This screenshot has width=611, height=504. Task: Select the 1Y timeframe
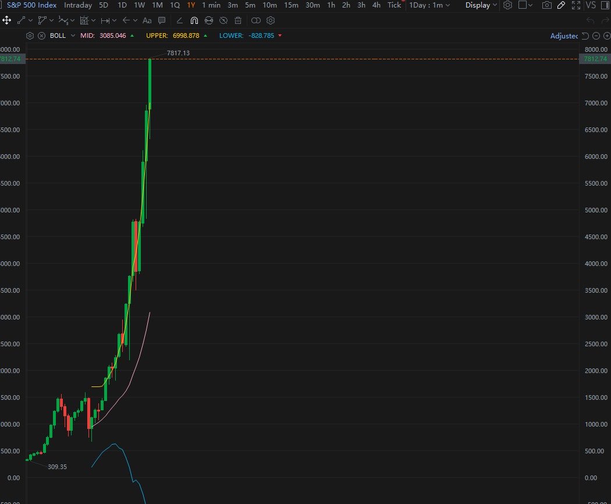coord(191,5)
